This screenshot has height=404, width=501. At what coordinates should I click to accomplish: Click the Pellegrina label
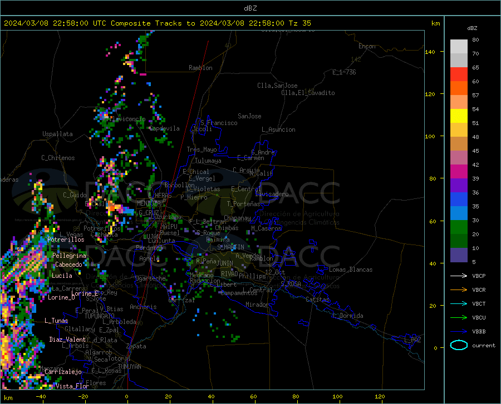tap(70, 256)
